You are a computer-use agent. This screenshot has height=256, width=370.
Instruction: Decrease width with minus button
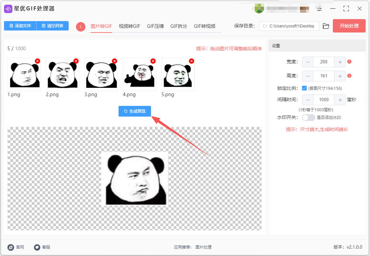pyautogui.click(x=308, y=62)
